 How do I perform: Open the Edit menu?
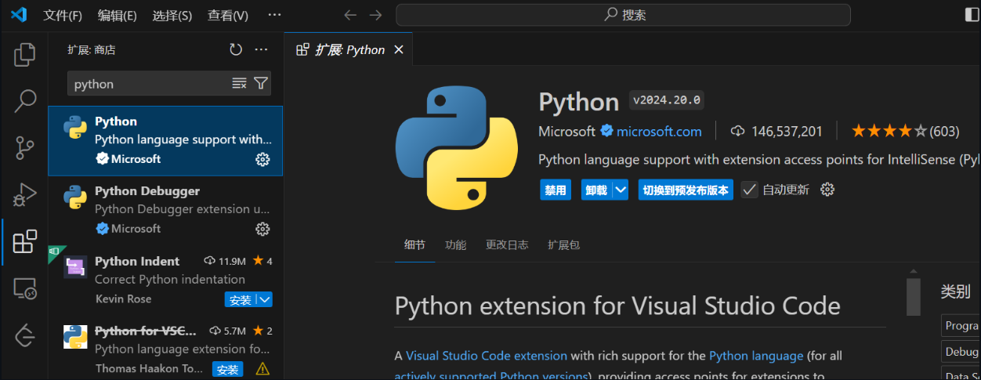click(118, 15)
